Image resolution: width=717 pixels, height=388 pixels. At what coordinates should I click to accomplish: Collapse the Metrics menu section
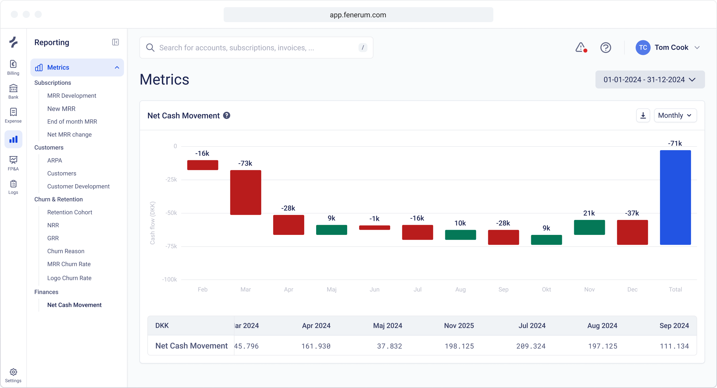tap(116, 67)
